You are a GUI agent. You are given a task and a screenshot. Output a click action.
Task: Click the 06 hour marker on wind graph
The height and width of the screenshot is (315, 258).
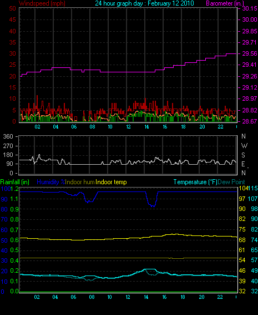(x=74, y=127)
